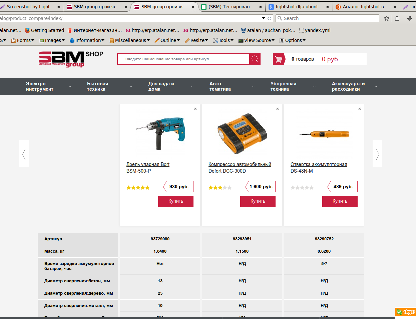The width and height of the screenshot is (416, 319).
Task: Open the Getting Started bookmark
Action: (44, 30)
